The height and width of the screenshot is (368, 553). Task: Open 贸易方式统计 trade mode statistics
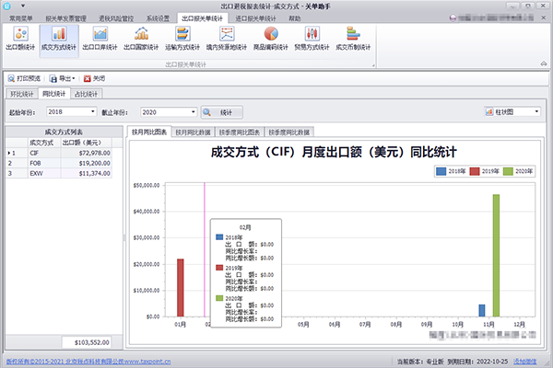[312, 39]
